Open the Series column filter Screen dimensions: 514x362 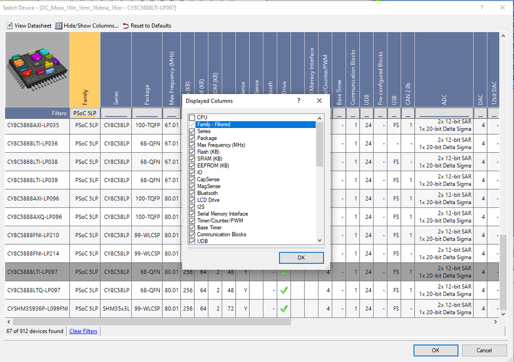click(x=116, y=113)
